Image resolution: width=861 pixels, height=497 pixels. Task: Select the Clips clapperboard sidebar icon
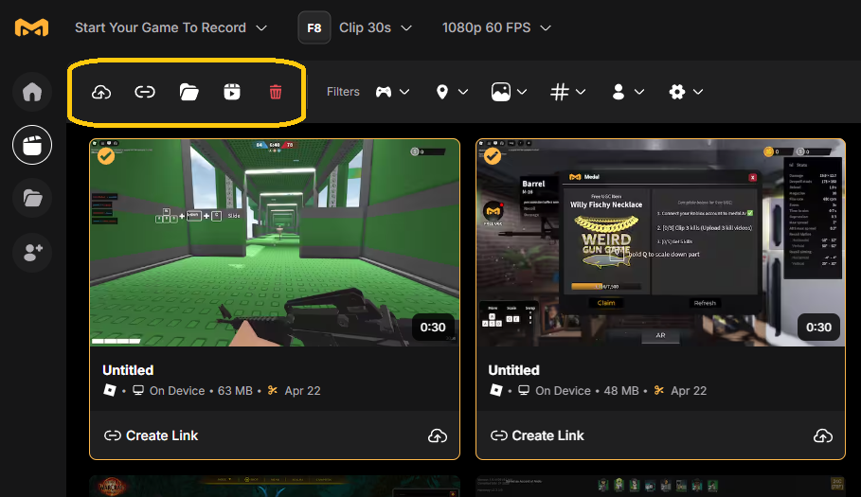(x=32, y=145)
